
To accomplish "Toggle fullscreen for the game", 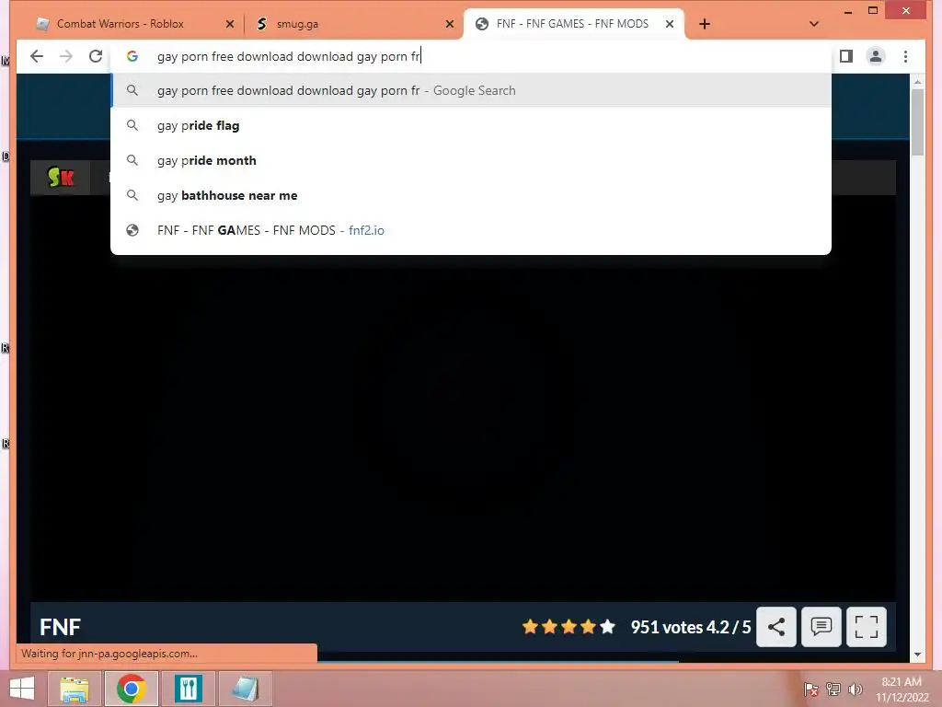I will click(x=867, y=627).
